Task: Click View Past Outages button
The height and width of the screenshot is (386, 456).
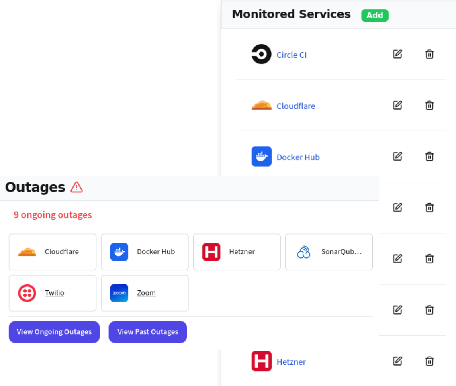Action: pyautogui.click(x=148, y=332)
